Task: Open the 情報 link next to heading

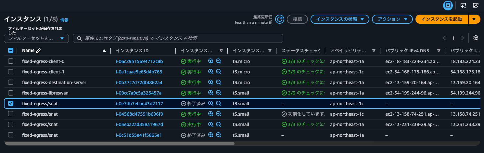Action: click(64, 20)
